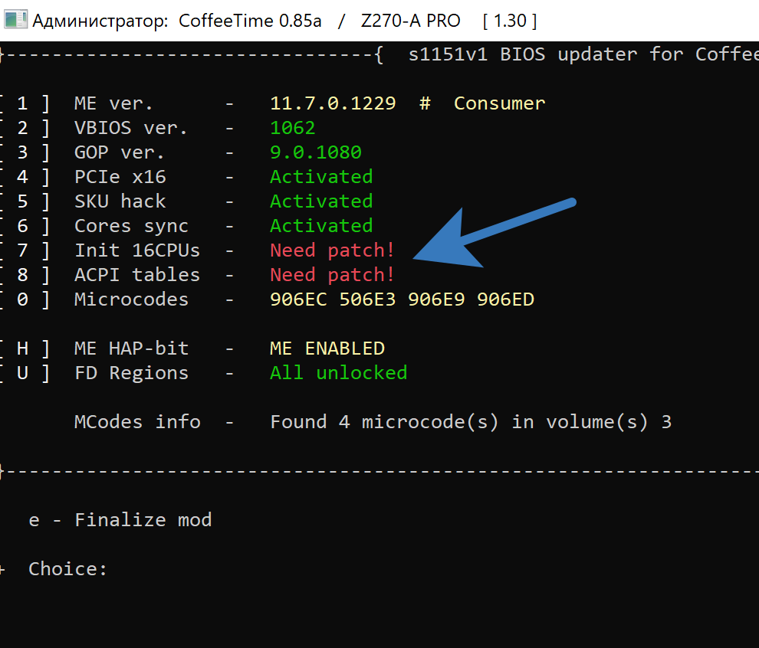Click the Microcodes menu entry
The image size is (759, 648).
tap(131, 299)
